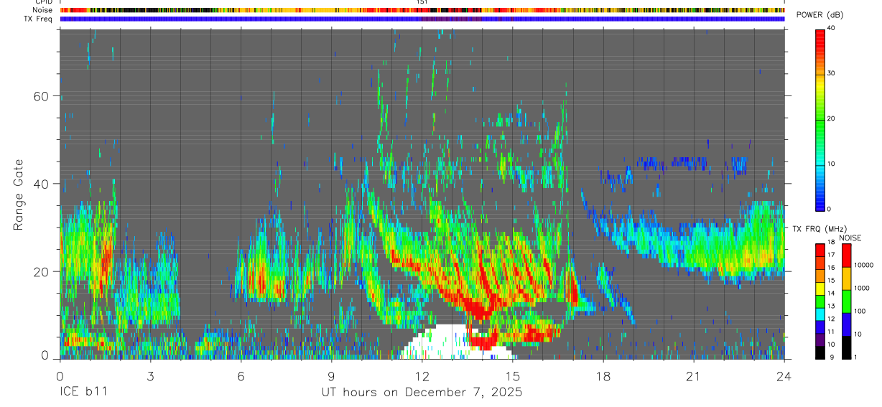Click the '12' tick on the UT hours axis
The height and width of the screenshot is (407, 882).
click(x=422, y=375)
